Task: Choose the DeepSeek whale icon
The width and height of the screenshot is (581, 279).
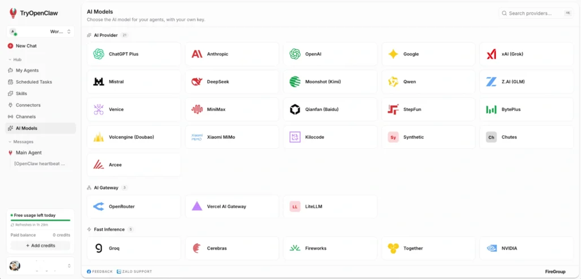Action: (x=197, y=81)
